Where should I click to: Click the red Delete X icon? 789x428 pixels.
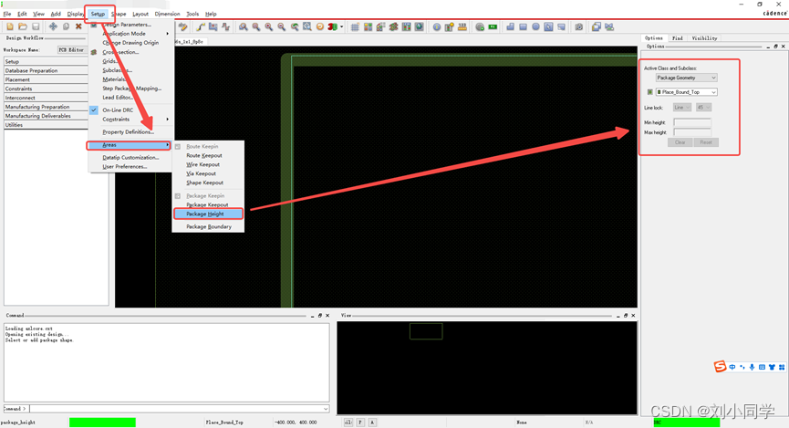[x=78, y=26]
